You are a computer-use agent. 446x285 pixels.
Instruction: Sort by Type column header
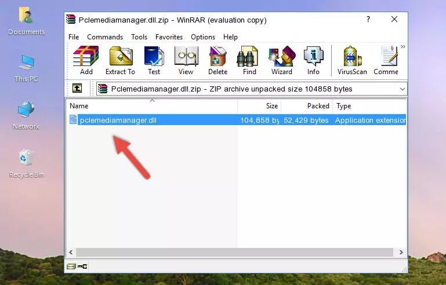coord(369,105)
